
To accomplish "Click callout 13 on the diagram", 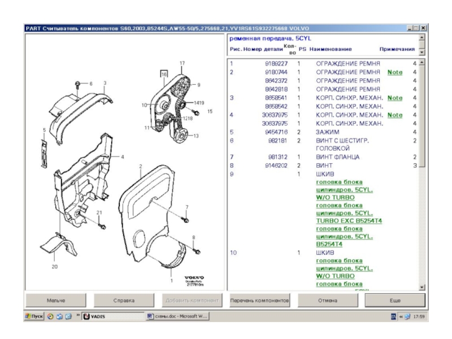I will tap(196, 136).
